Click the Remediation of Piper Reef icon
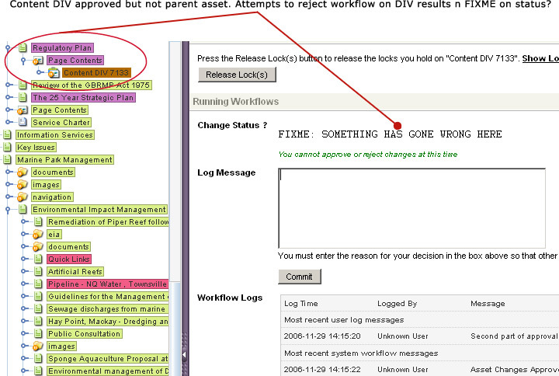 [x=39, y=222]
